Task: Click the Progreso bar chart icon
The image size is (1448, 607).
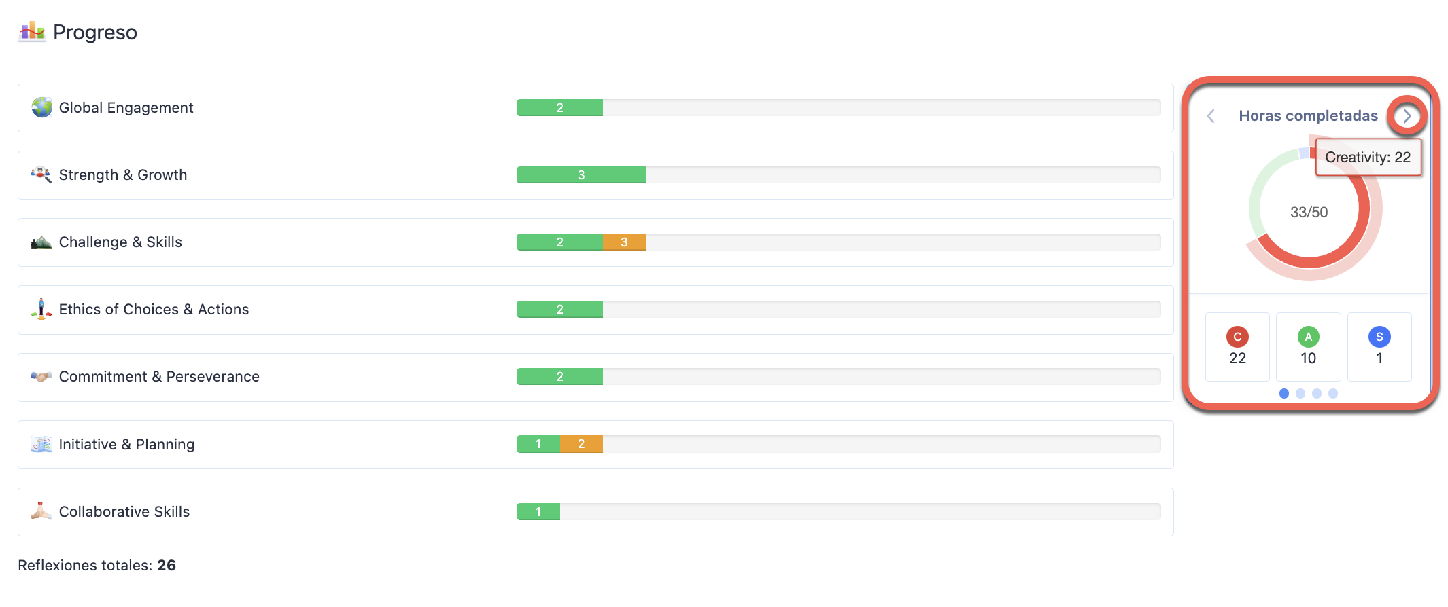Action: point(32,31)
